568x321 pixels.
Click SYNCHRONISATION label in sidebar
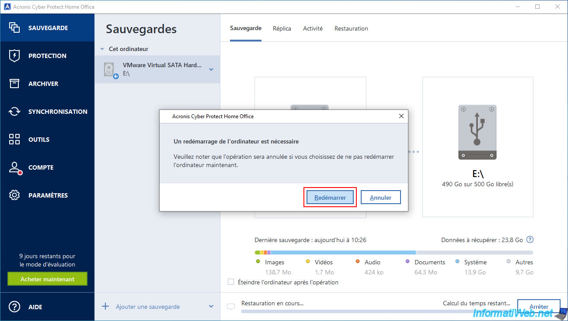[58, 112]
